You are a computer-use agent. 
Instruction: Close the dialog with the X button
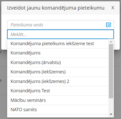click(x=113, y=8)
